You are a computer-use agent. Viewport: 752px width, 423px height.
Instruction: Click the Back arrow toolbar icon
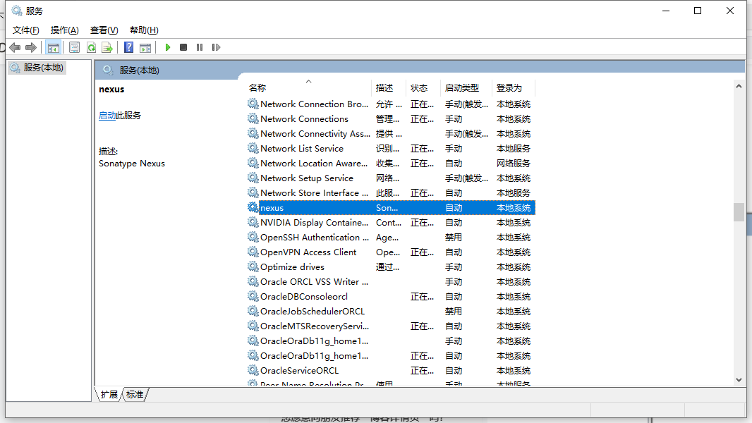[15, 47]
